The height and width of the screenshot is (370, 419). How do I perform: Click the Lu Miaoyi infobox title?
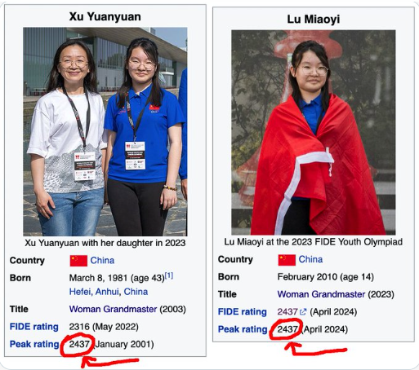click(x=314, y=20)
